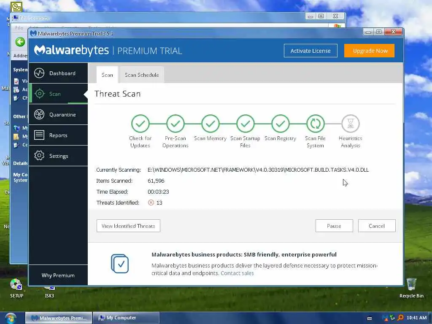The width and height of the screenshot is (432, 324).
Task: Click the Malwarebytes business products headline
Action: [x=244, y=254]
